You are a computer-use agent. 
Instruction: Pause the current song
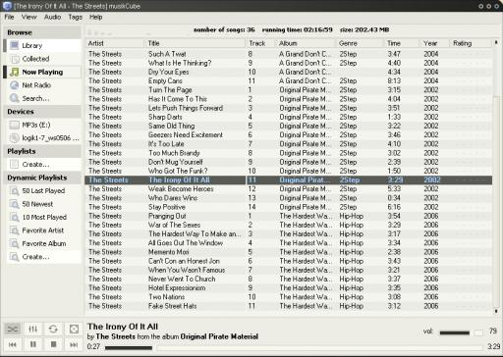click(x=33, y=344)
